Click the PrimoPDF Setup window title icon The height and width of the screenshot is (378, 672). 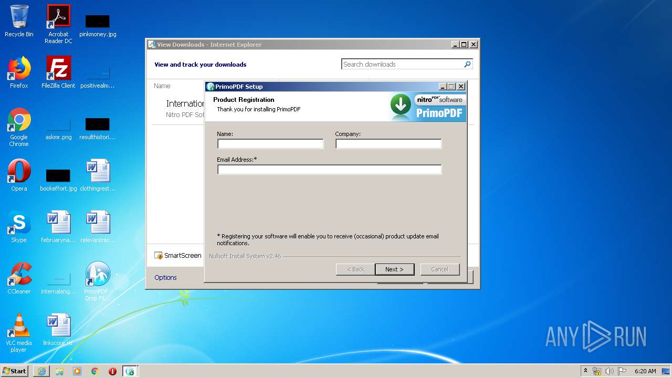tap(210, 87)
